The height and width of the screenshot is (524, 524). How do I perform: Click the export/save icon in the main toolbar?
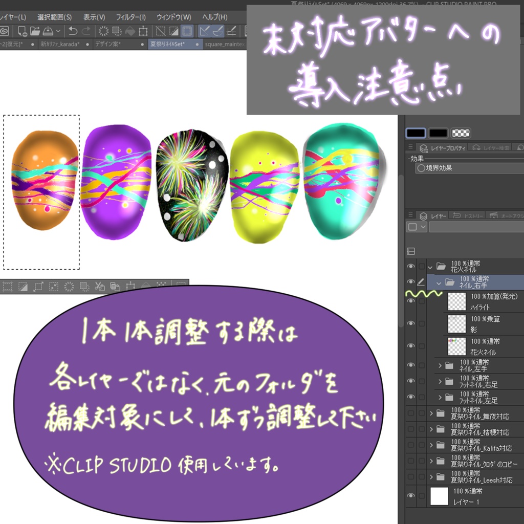pyautogui.click(x=49, y=31)
